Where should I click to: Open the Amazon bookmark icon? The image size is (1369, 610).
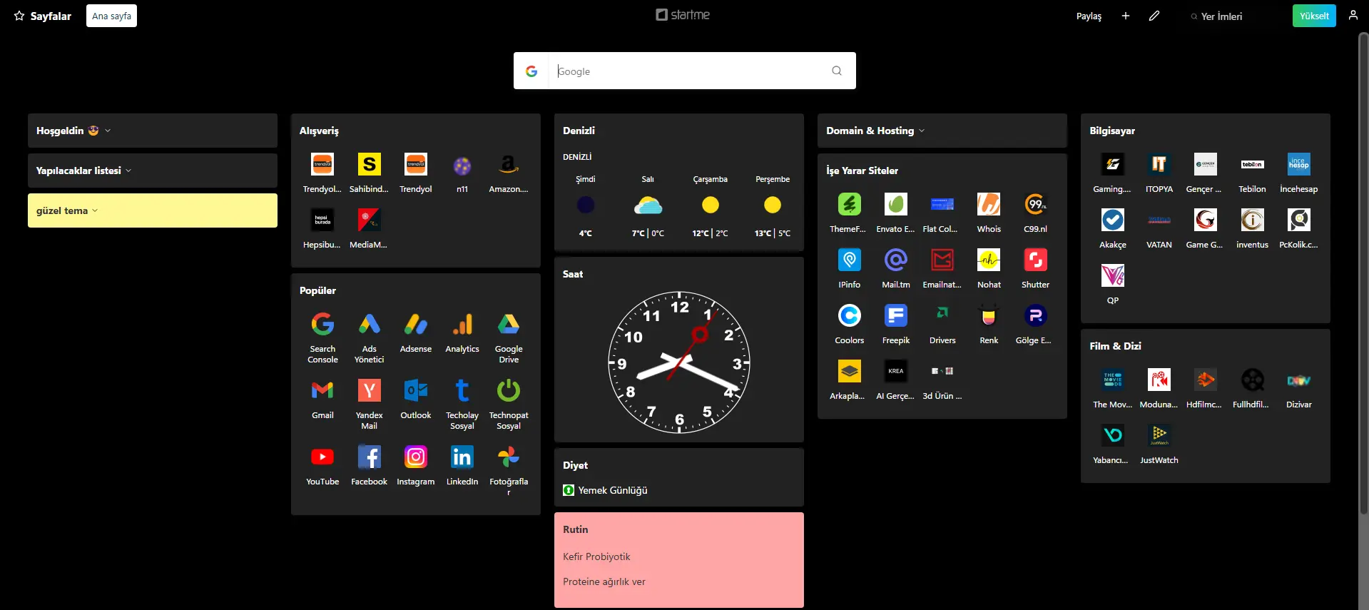(x=509, y=165)
